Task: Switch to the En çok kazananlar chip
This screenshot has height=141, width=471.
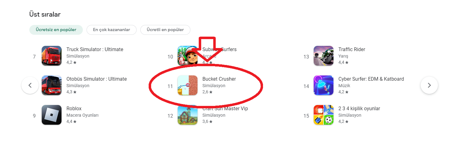Action: pyautogui.click(x=112, y=30)
